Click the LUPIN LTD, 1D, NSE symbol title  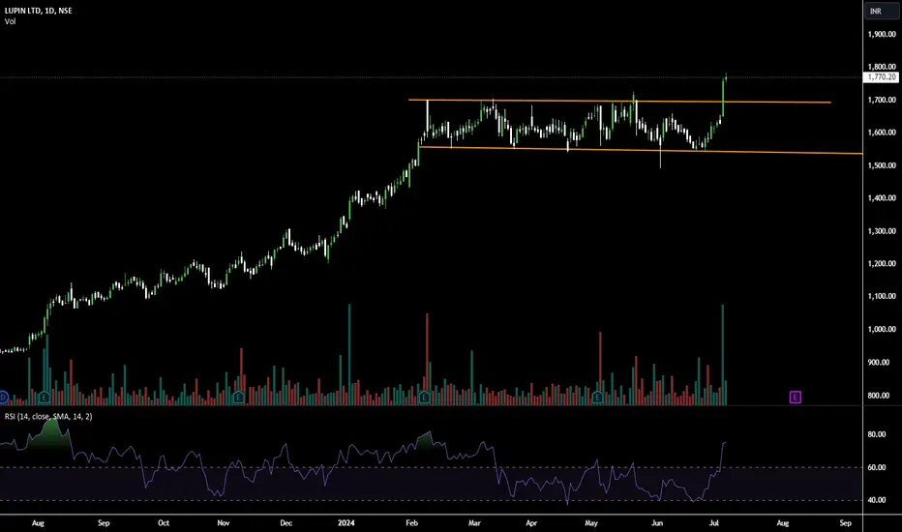pos(39,11)
